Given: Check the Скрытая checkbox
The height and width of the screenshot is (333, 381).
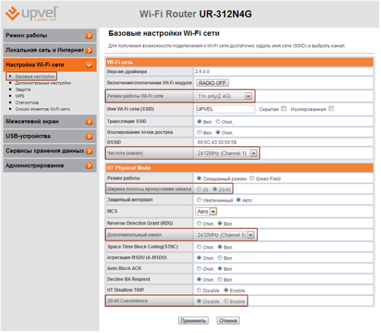Looking at the screenshot, I should 284,109.
